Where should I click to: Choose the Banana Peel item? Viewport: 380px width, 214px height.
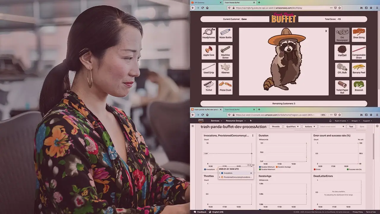tap(359, 70)
